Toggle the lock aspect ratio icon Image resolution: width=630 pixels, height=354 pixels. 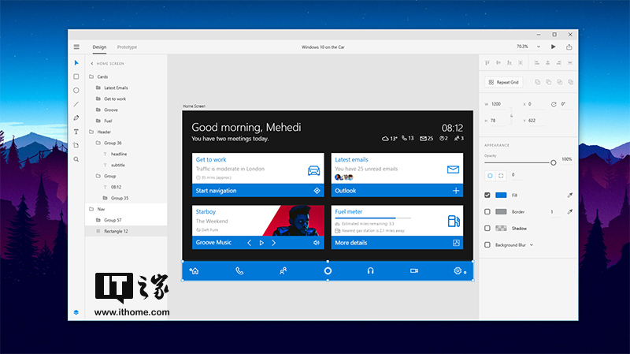pyautogui.click(x=511, y=115)
